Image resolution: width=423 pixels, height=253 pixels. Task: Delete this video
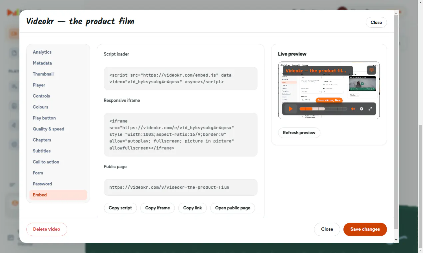coord(47,229)
